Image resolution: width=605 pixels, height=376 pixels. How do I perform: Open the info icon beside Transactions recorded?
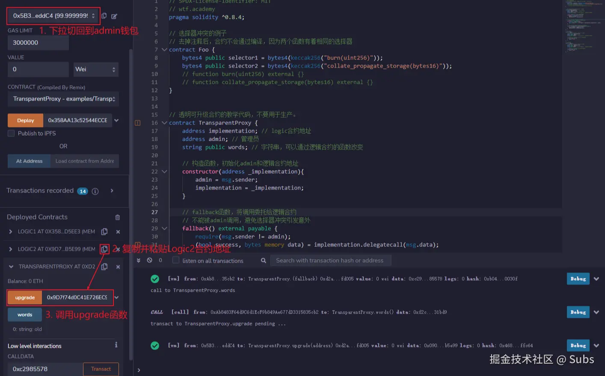[95, 191]
